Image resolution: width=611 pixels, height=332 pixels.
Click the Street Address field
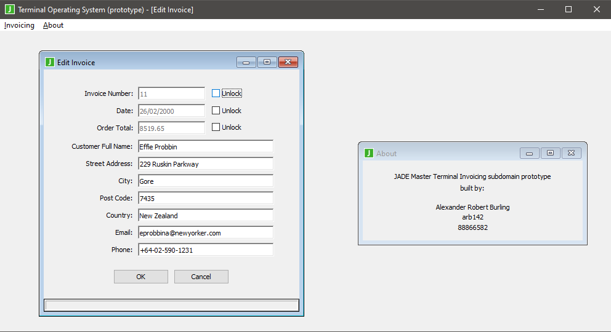(x=206, y=164)
